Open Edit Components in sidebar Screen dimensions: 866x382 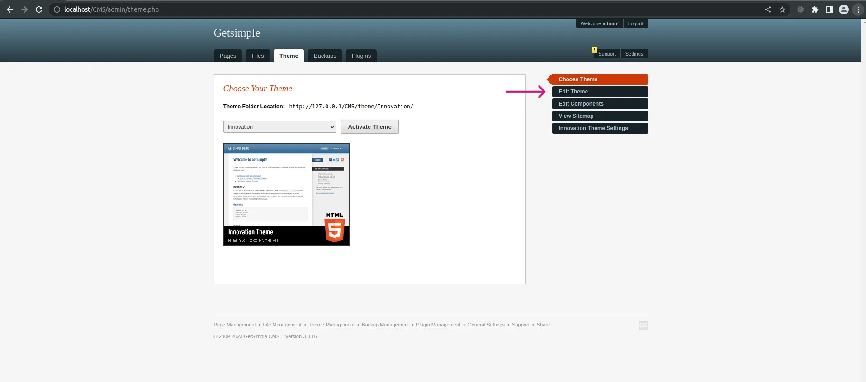tap(600, 104)
